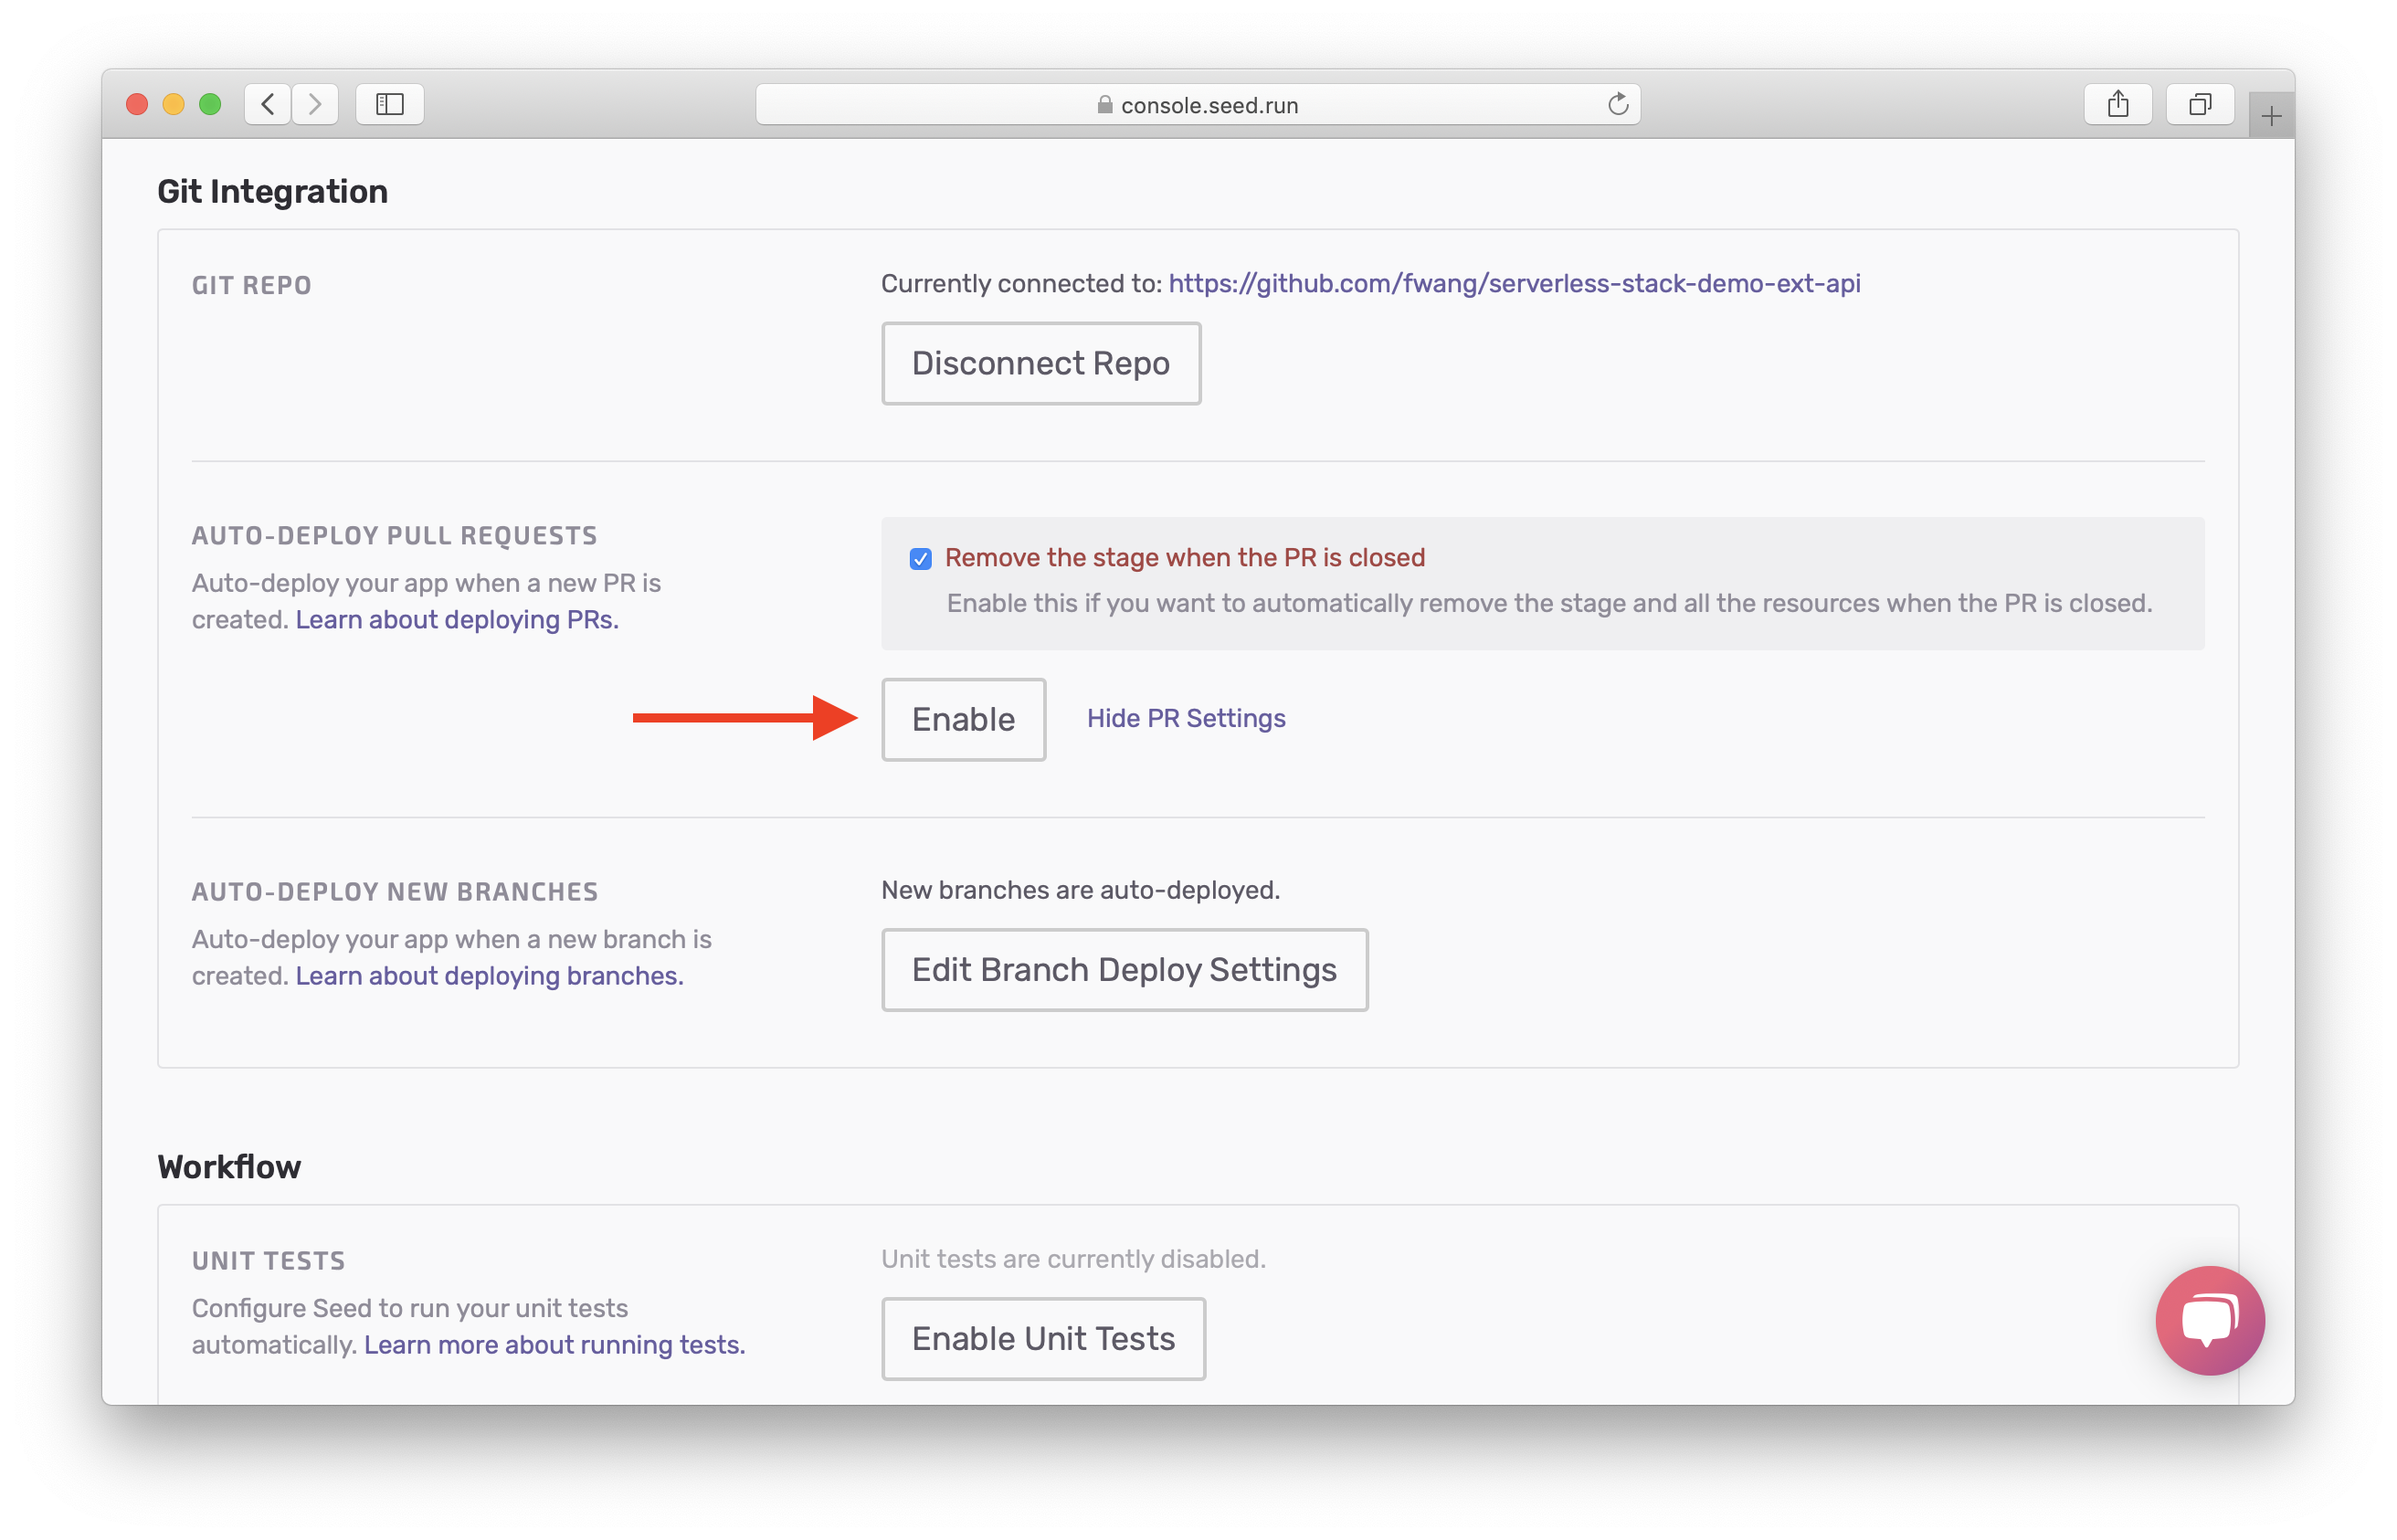The height and width of the screenshot is (1540, 2397).
Task: Uncheck Remove the stage when PR is closed
Action: [x=920, y=558]
